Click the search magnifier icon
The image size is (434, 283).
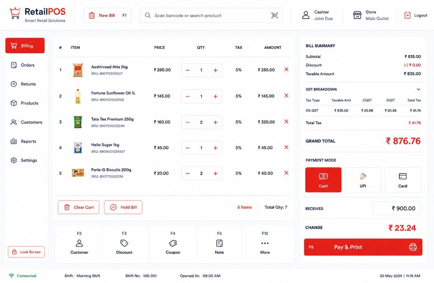(x=148, y=16)
